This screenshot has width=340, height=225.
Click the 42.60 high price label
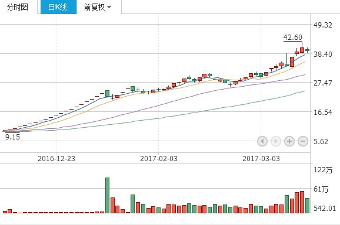pos(293,37)
